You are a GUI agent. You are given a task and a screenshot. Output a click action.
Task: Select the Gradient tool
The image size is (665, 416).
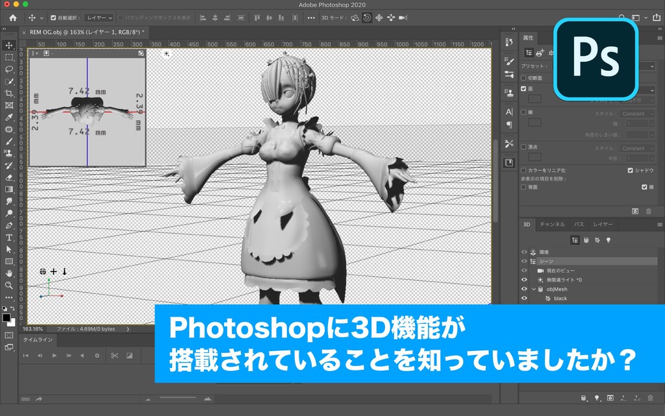[x=9, y=189]
